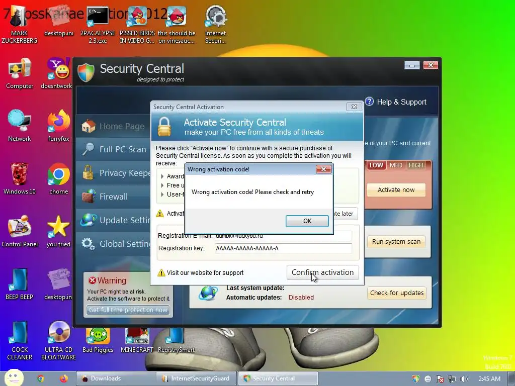Launch furryfox Firefox desktop shortcut

pyautogui.click(x=58, y=126)
